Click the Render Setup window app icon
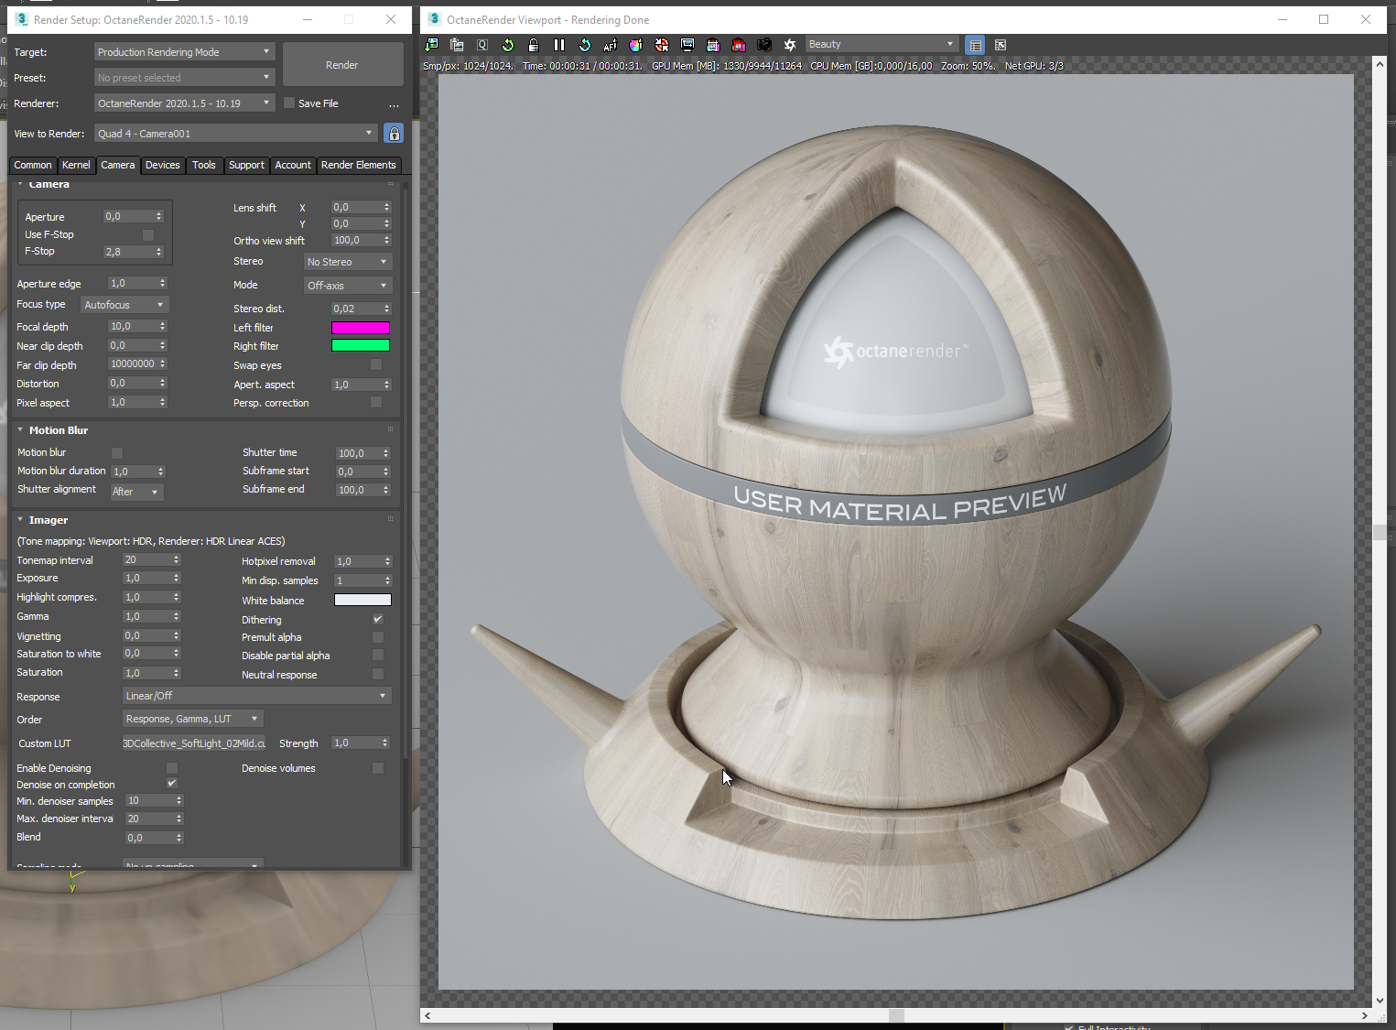This screenshot has height=1030, width=1396. click(22, 19)
